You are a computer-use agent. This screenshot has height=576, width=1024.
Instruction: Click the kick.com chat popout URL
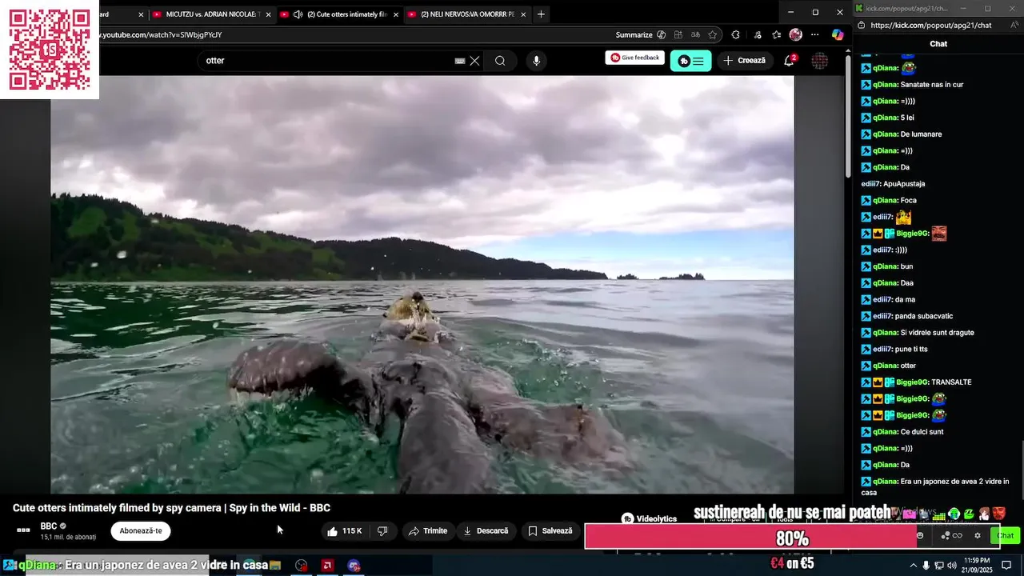930,26
